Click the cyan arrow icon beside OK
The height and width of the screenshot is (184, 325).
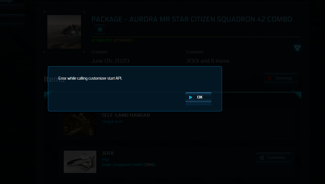(x=191, y=97)
